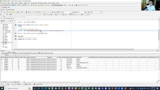
Task: Click the taskbar clock
Action: 153,88
